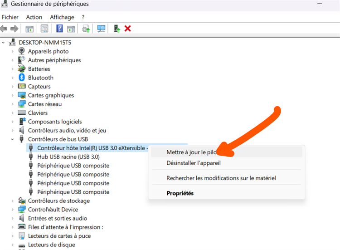Click the Batteries category icon
Image resolution: width=340 pixels, height=250 pixels.
pos(21,69)
